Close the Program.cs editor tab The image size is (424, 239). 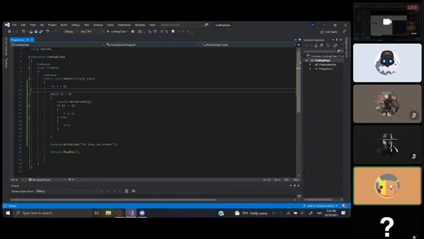32,40
